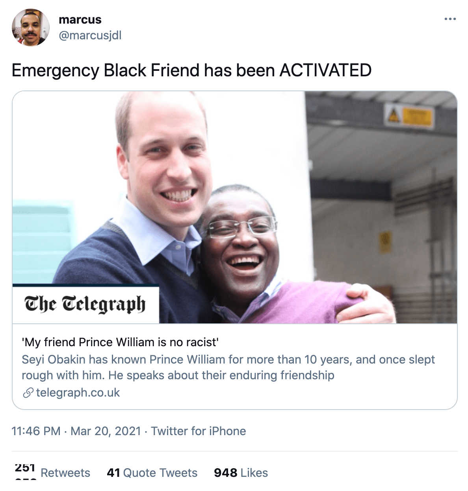Open the three-dot more options menu
Viewport: 468px width, 491px height.
coord(450,19)
